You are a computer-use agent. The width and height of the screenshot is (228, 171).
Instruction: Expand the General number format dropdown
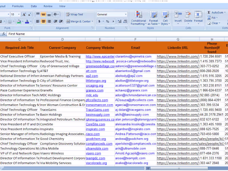point(126,15)
